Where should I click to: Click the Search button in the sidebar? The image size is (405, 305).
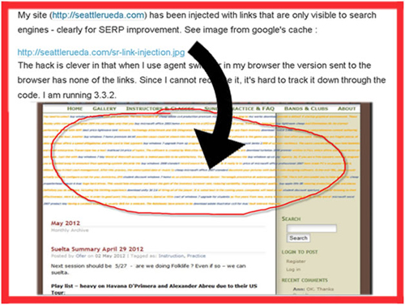point(298,238)
